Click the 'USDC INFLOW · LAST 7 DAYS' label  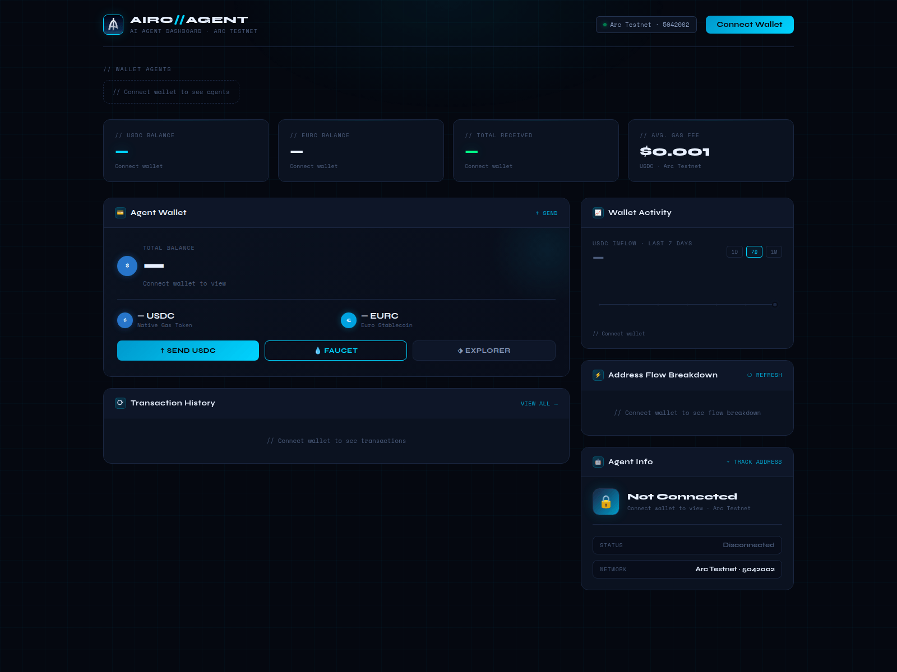[x=642, y=244]
